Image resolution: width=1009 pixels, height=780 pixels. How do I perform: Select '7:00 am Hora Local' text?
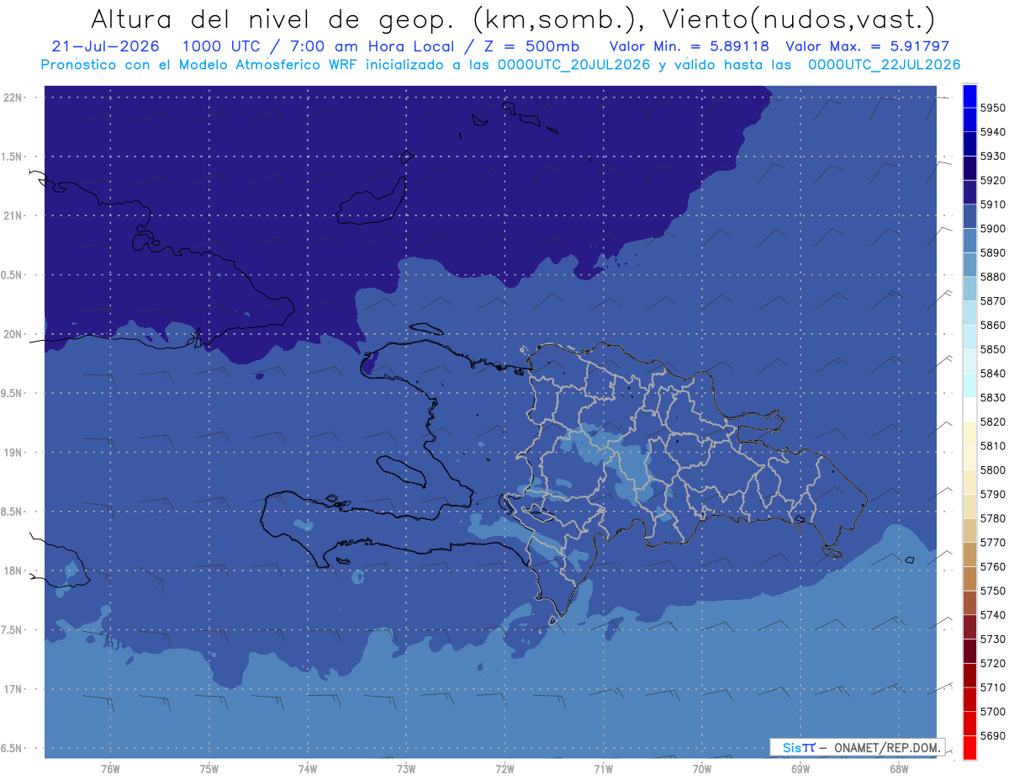tap(372, 46)
